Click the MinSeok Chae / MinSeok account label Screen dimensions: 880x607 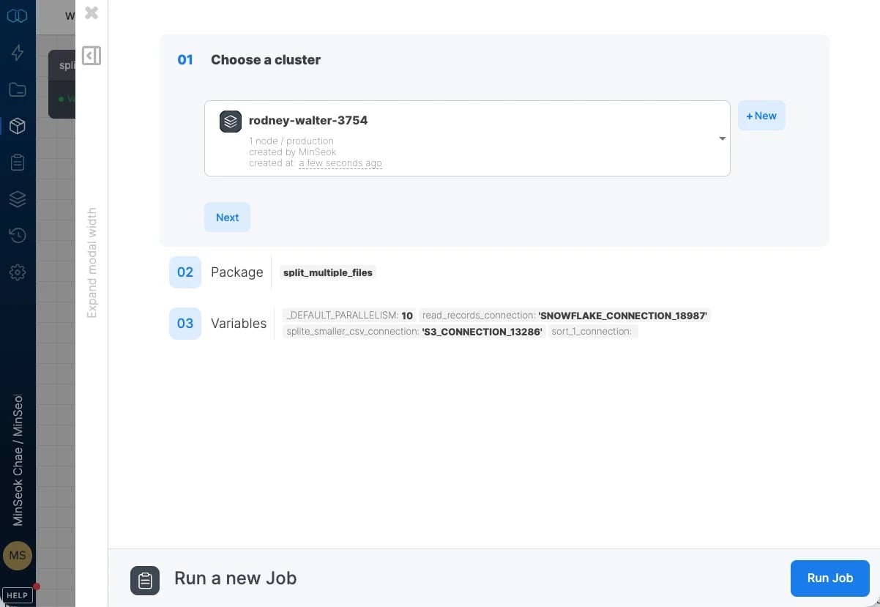[18, 460]
